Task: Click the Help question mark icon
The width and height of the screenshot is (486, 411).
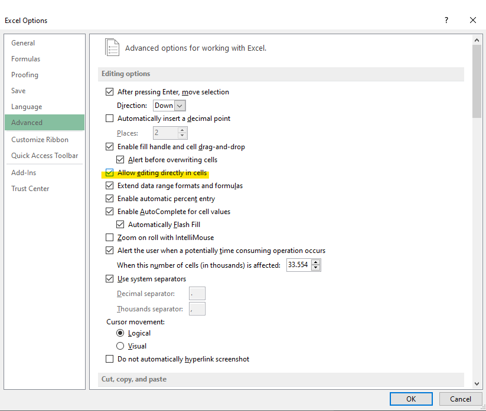Action: 446,21
